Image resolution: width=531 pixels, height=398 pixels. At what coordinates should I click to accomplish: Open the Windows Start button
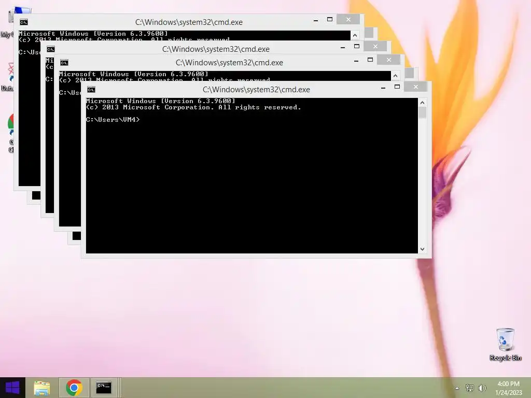(x=12, y=388)
